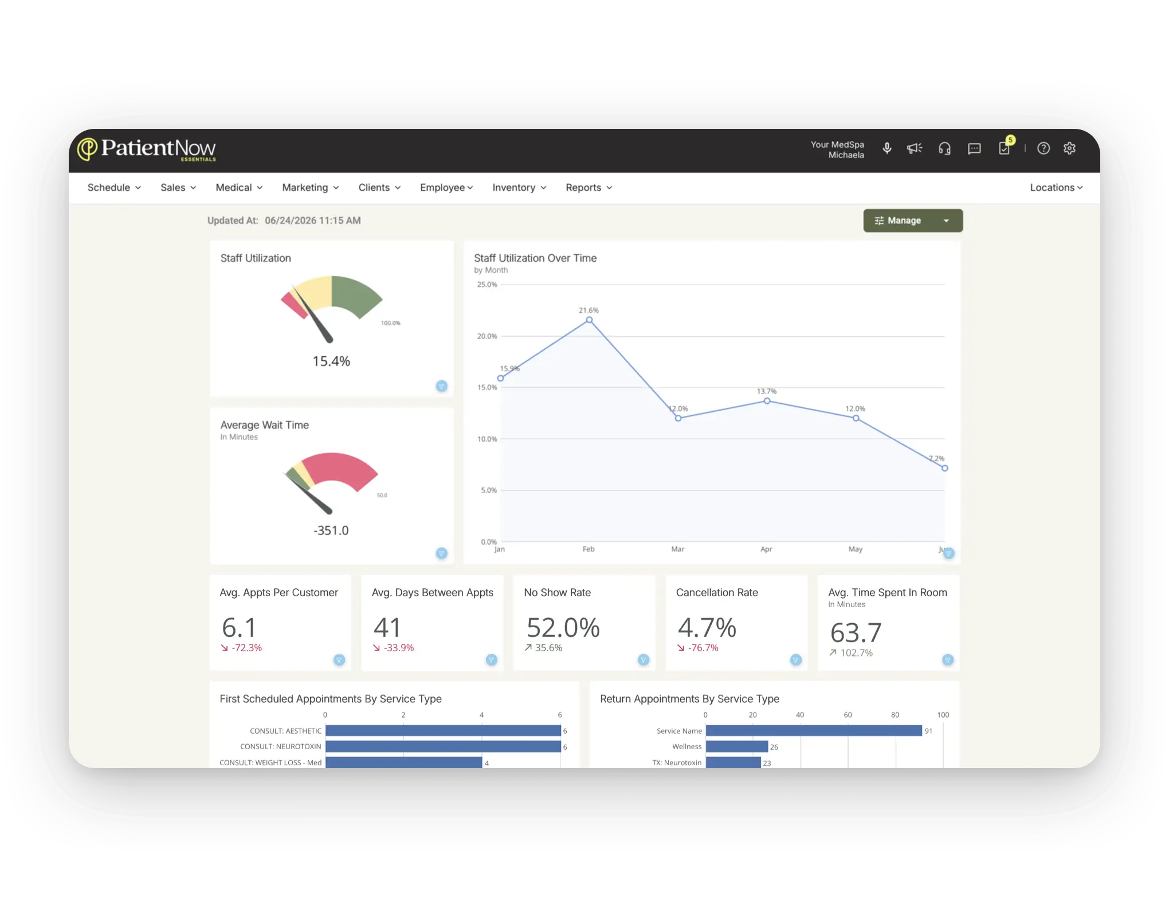
Task: Click filter icon on Avg. Appts Per Customer card
Action: (339, 660)
